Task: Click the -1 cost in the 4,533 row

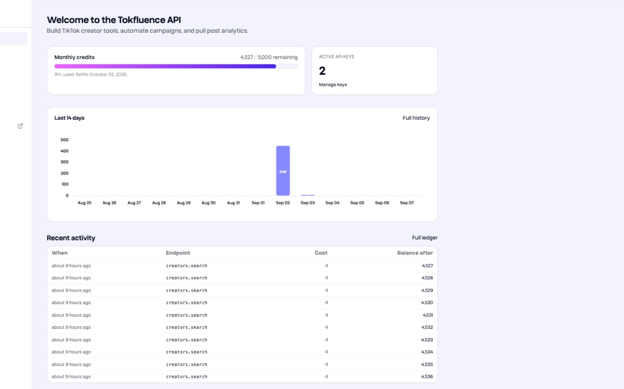Action: pos(326,340)
